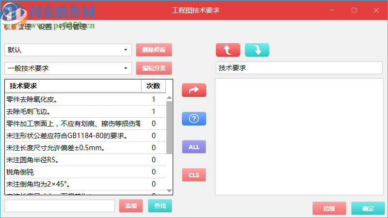Screen dimensions: 388x218
Task: Sort by the 次数 column header
Action: pyautogui.click(x=153, y=86)
